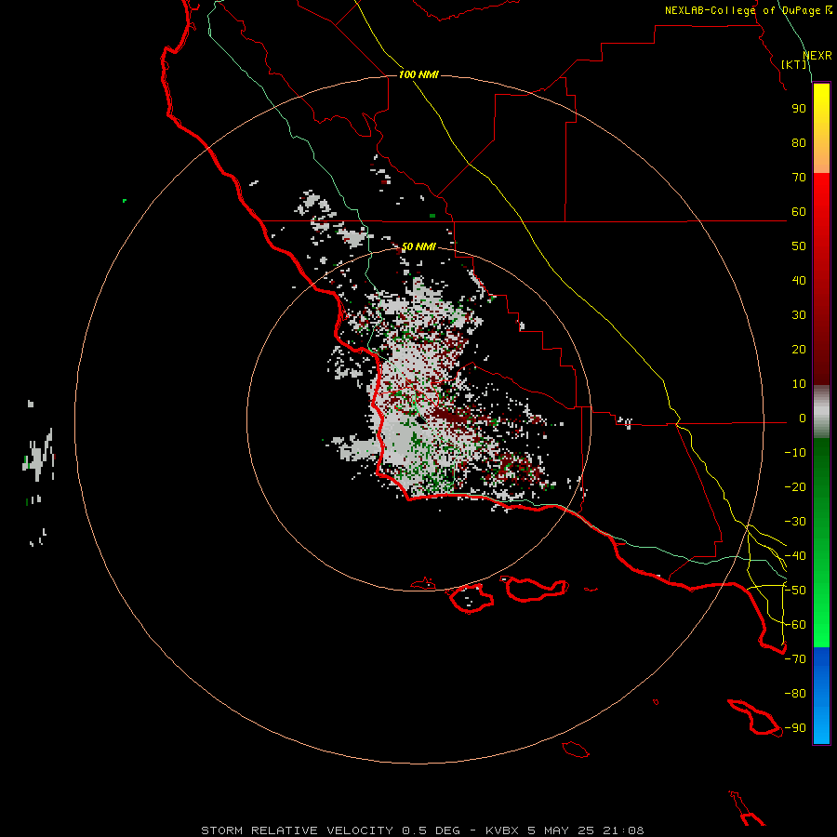Viewport: 837px width, 837px height.
Task: Click the 70 value on the velocity scale
Action: click(x=799, y=178)
